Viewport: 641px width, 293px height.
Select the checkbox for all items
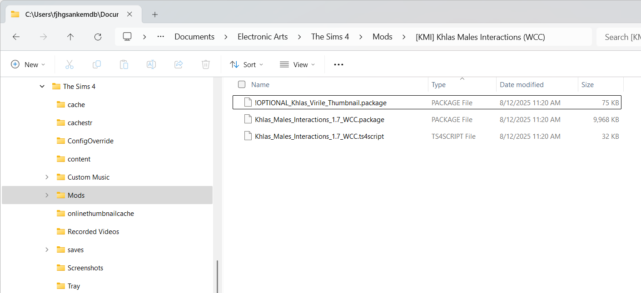point(242,84)
